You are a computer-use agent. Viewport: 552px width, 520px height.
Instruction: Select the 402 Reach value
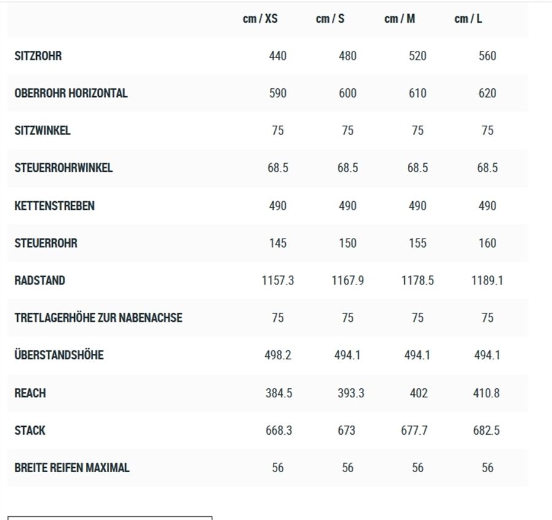(x=419, y=393)
